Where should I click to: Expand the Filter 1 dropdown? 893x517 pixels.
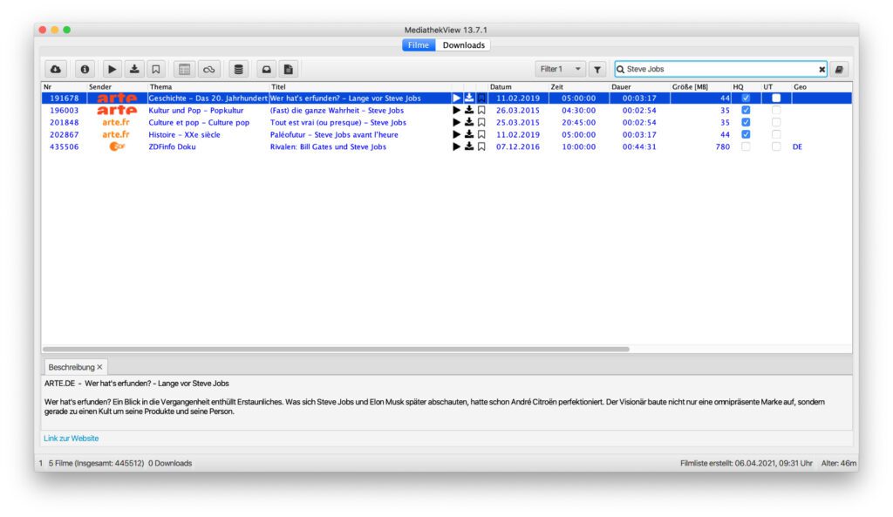point(561,69)
